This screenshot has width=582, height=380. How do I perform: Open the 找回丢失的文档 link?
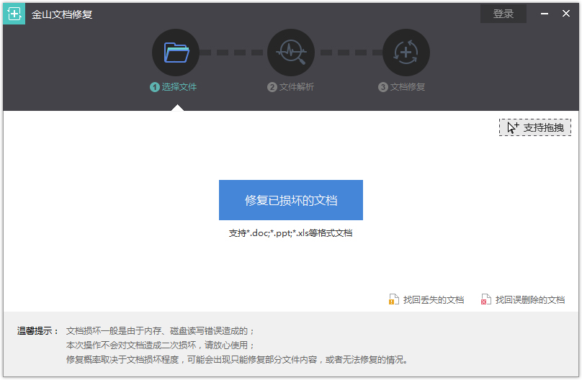434,299
